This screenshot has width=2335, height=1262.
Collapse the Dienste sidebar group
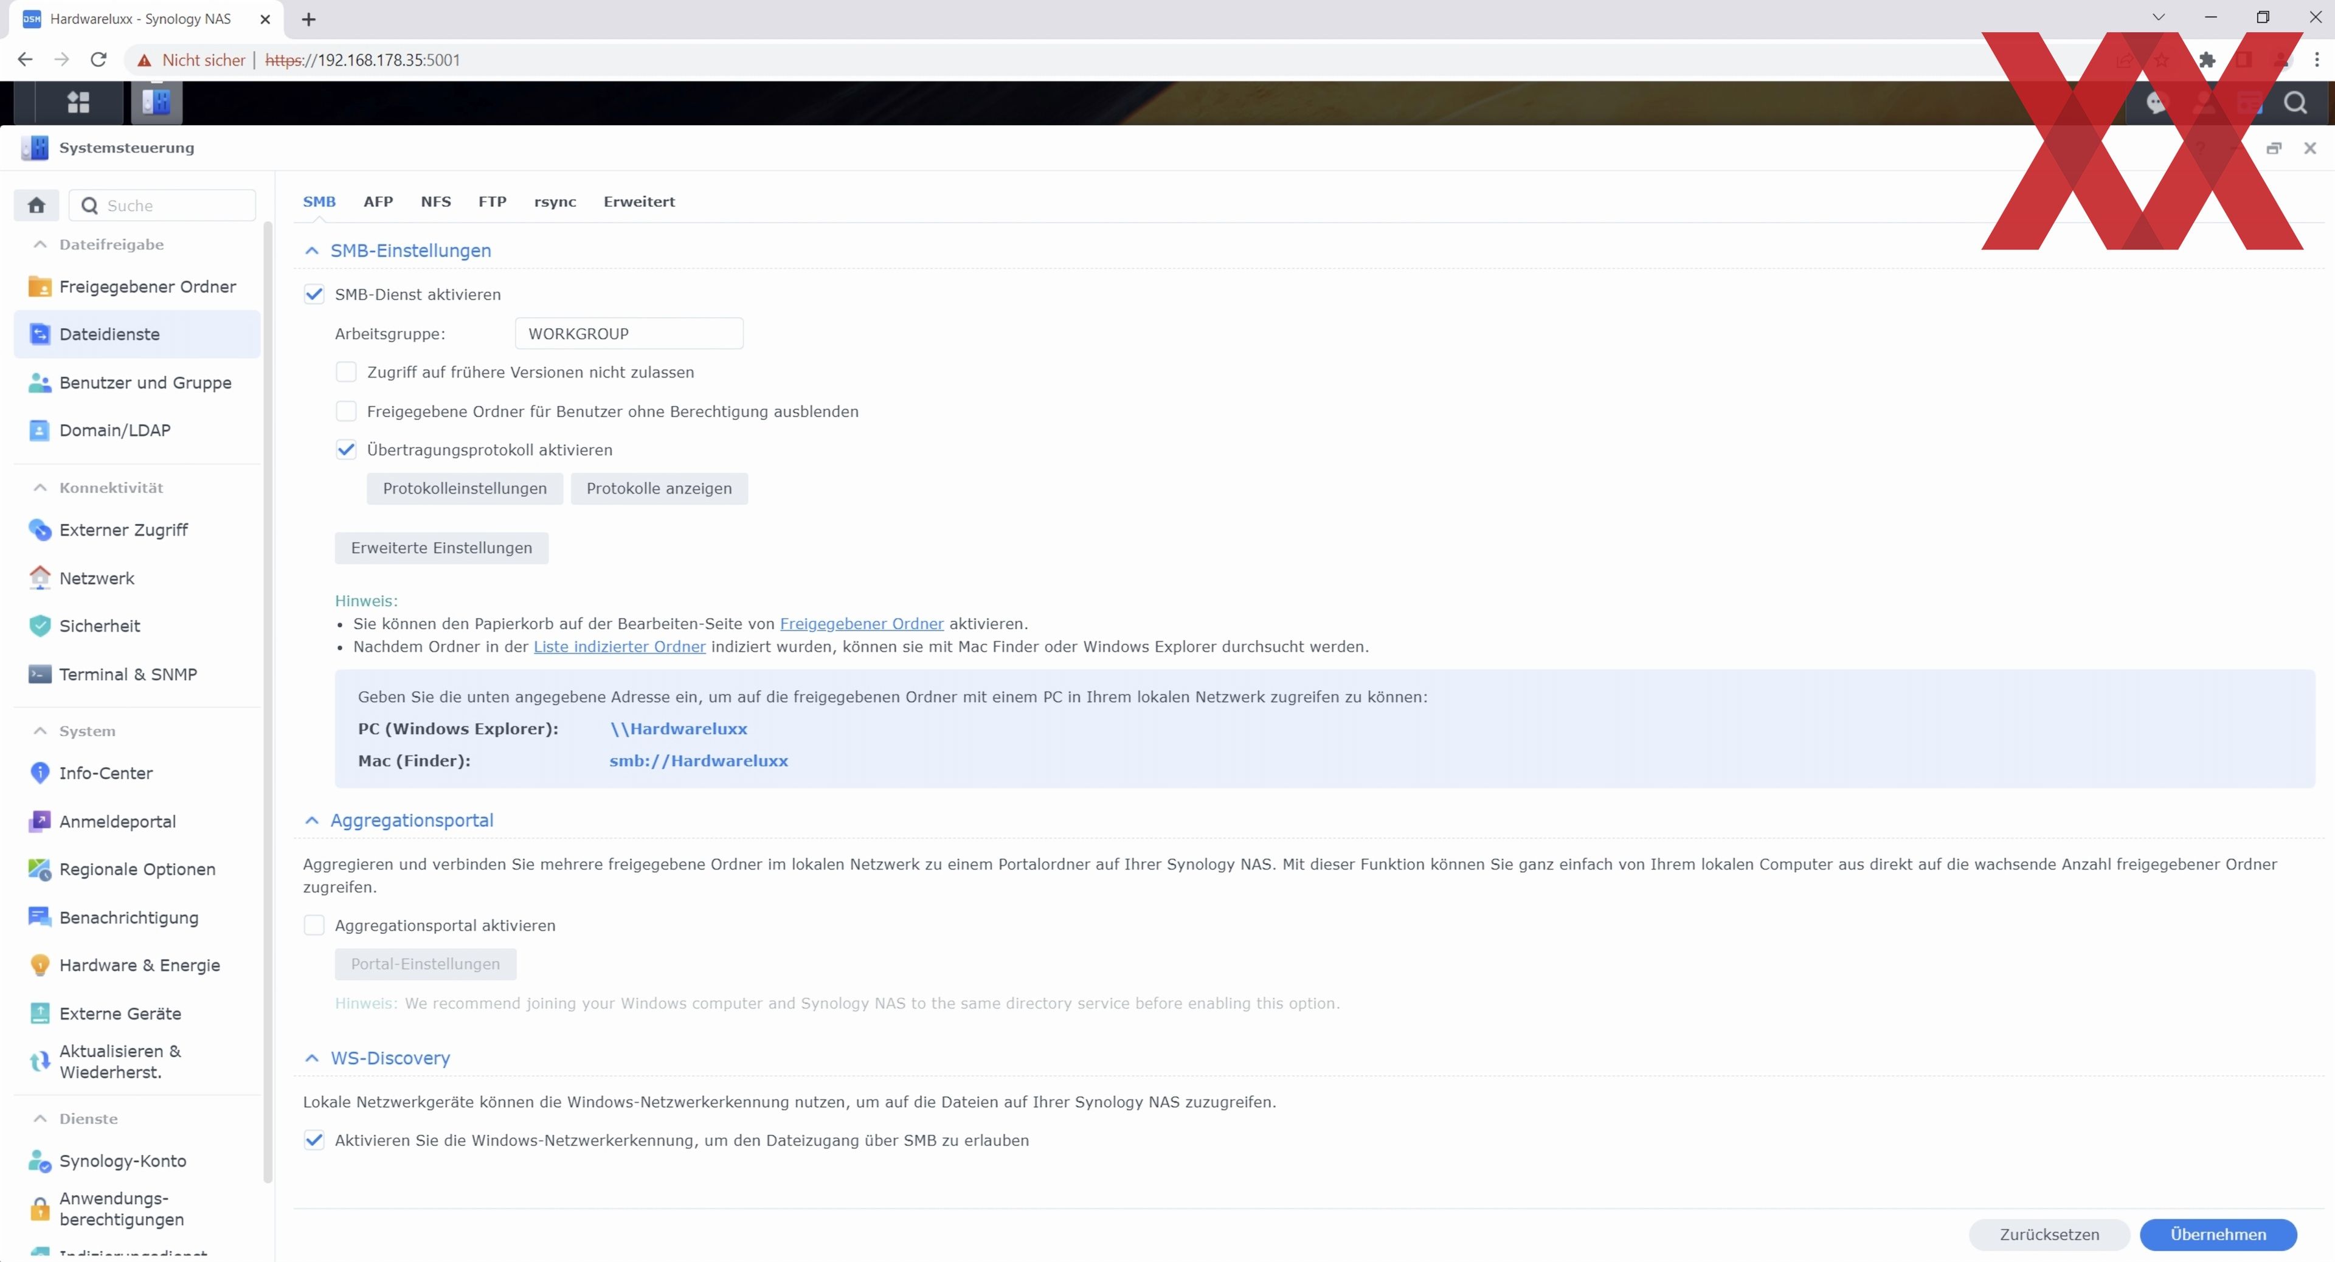40,1119
